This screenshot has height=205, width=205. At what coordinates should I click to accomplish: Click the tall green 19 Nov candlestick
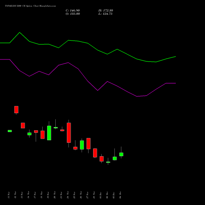coord(49,133)
